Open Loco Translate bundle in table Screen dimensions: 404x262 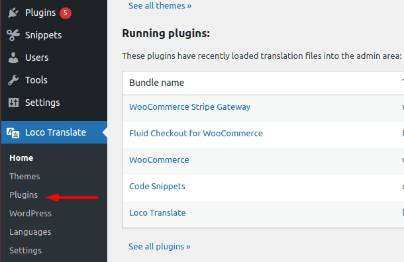coord(158,213)
